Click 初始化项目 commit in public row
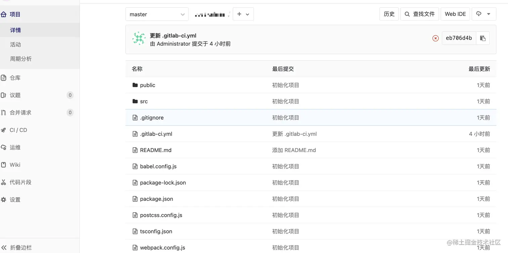 (286, 85)
